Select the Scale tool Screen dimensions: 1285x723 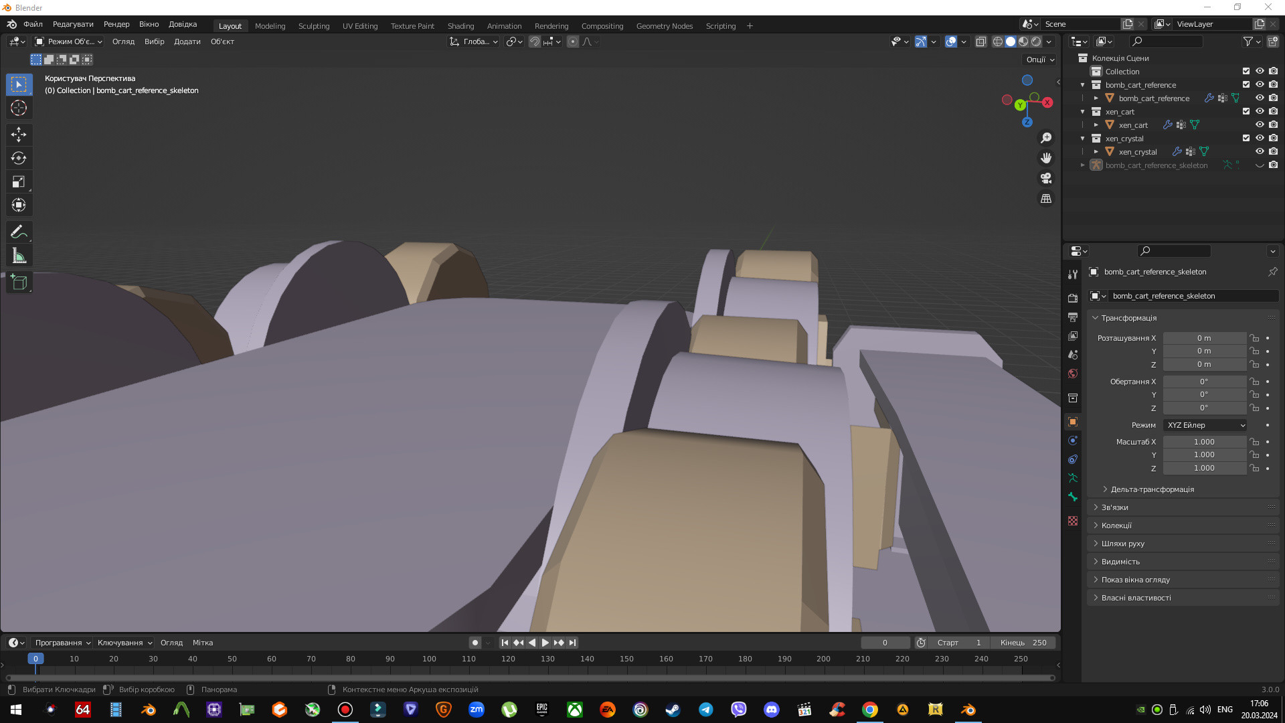pos(19,181)
